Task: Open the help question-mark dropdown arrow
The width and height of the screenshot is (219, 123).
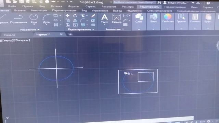Action: pyautogui.click(x=212, y=3)
